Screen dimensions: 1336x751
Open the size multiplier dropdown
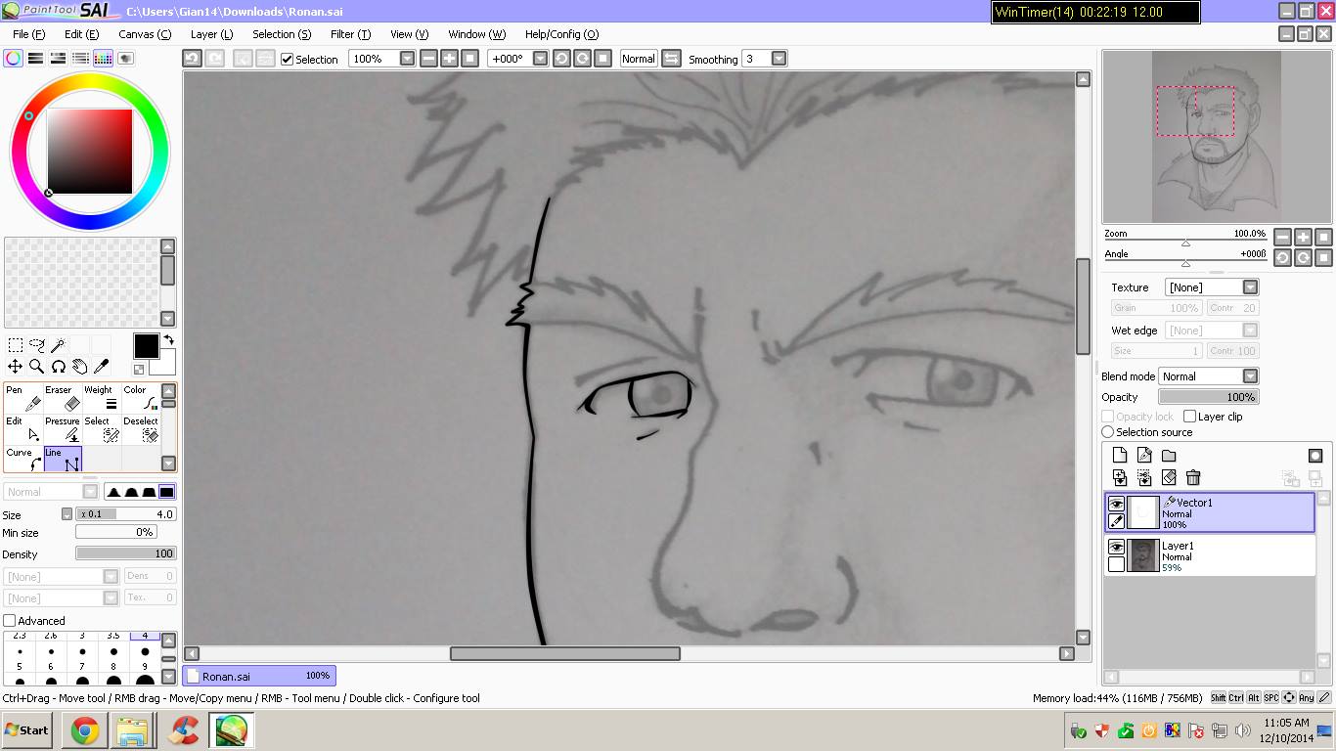67,514
